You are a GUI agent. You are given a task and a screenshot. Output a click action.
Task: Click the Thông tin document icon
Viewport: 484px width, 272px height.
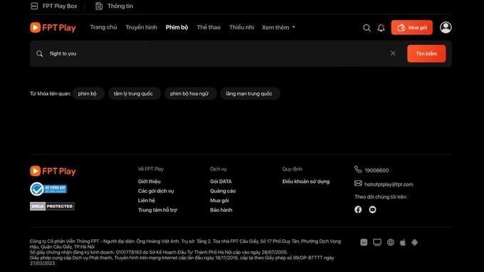(x=99, y=6)
